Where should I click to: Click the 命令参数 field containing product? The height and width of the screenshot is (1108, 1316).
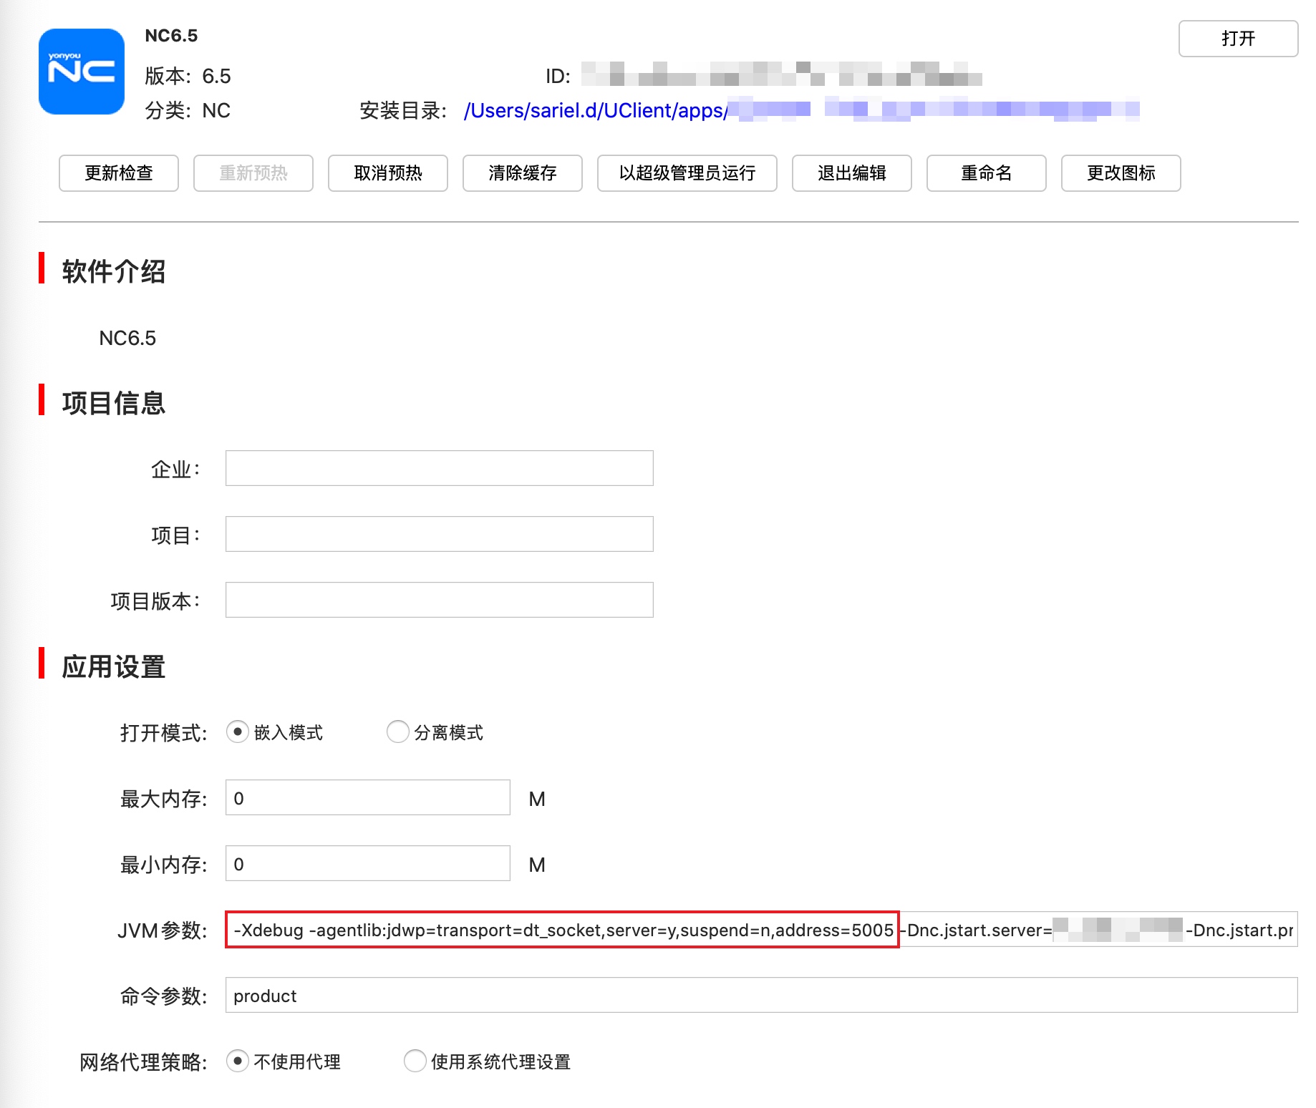762,995
